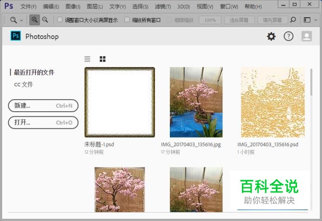Click the Photoshop Ps start screen logo
Image resolution: width=322 pixels, height=221 pixels.
pyautogui.click(x=16, y=36)
